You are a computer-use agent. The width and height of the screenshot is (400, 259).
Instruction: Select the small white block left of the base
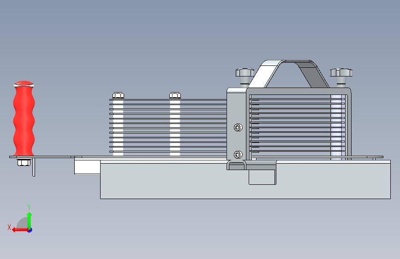click(x=87, y=166)
